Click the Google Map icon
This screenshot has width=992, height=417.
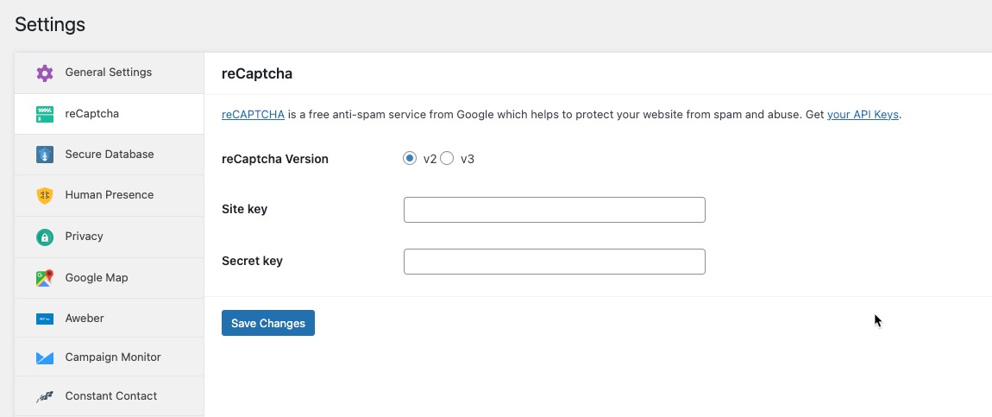(x=45, y=278)
